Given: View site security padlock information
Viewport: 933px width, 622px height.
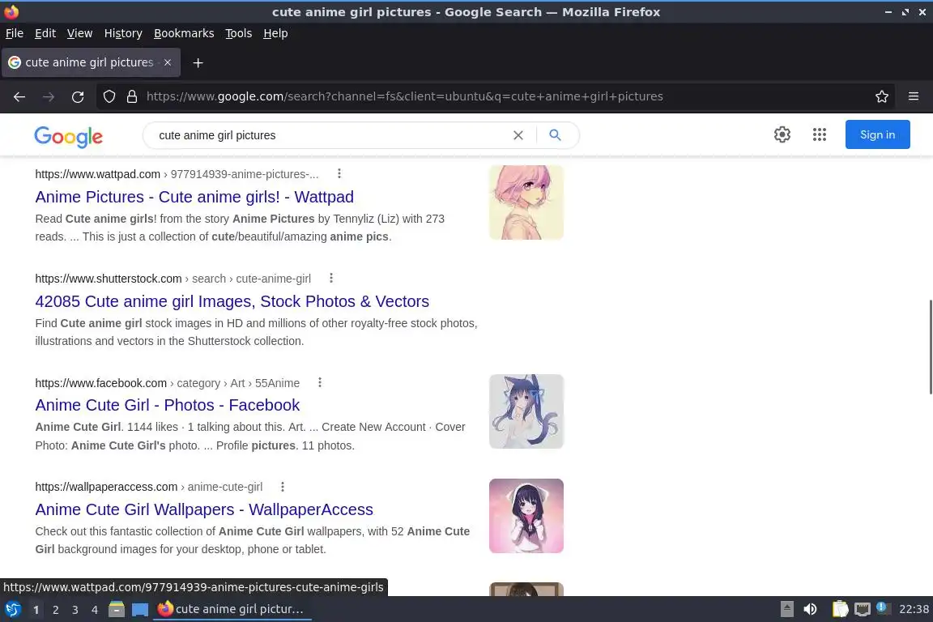Looking at the screenshot, I should coord(132,96).
